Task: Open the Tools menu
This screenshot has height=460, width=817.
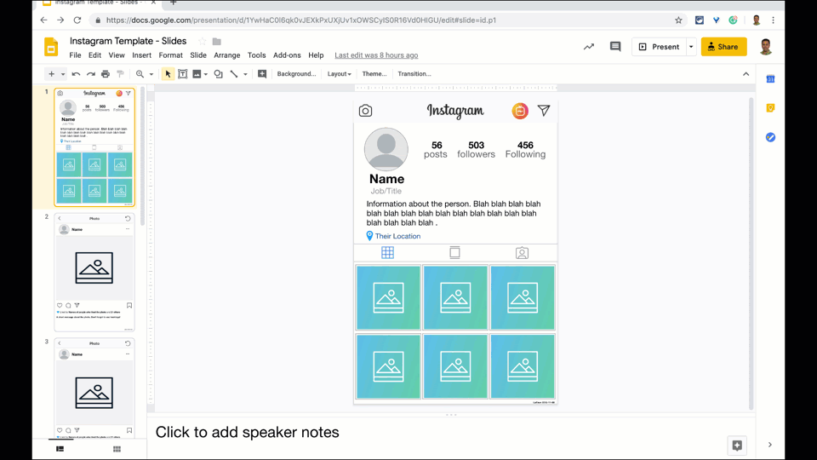Action: click(256, 55)
